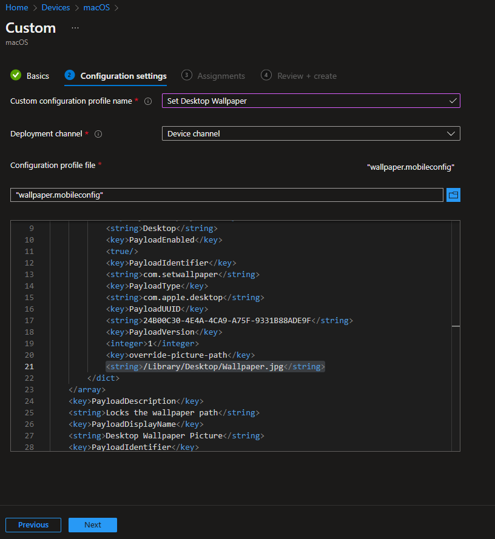This screenshot has width=495, height=539.
Task: Click line 21 wallpaper path string
Action: coord(215,366)
